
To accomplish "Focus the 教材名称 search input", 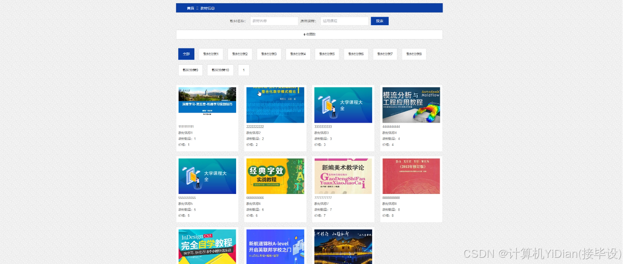I will click(x=274, y=21).
